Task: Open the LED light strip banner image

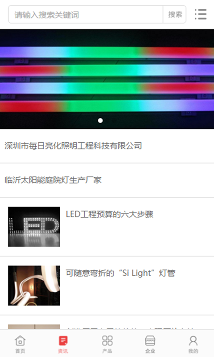Action: 107,79
